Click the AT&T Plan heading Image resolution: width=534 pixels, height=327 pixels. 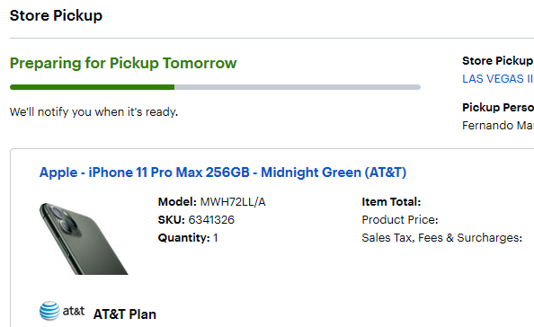coord(125,314)
